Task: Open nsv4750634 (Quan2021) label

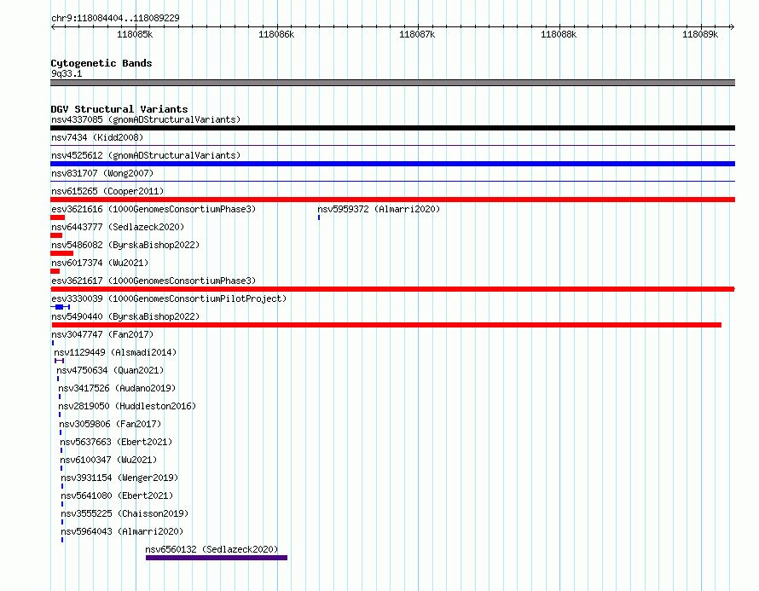Action: 110,370
